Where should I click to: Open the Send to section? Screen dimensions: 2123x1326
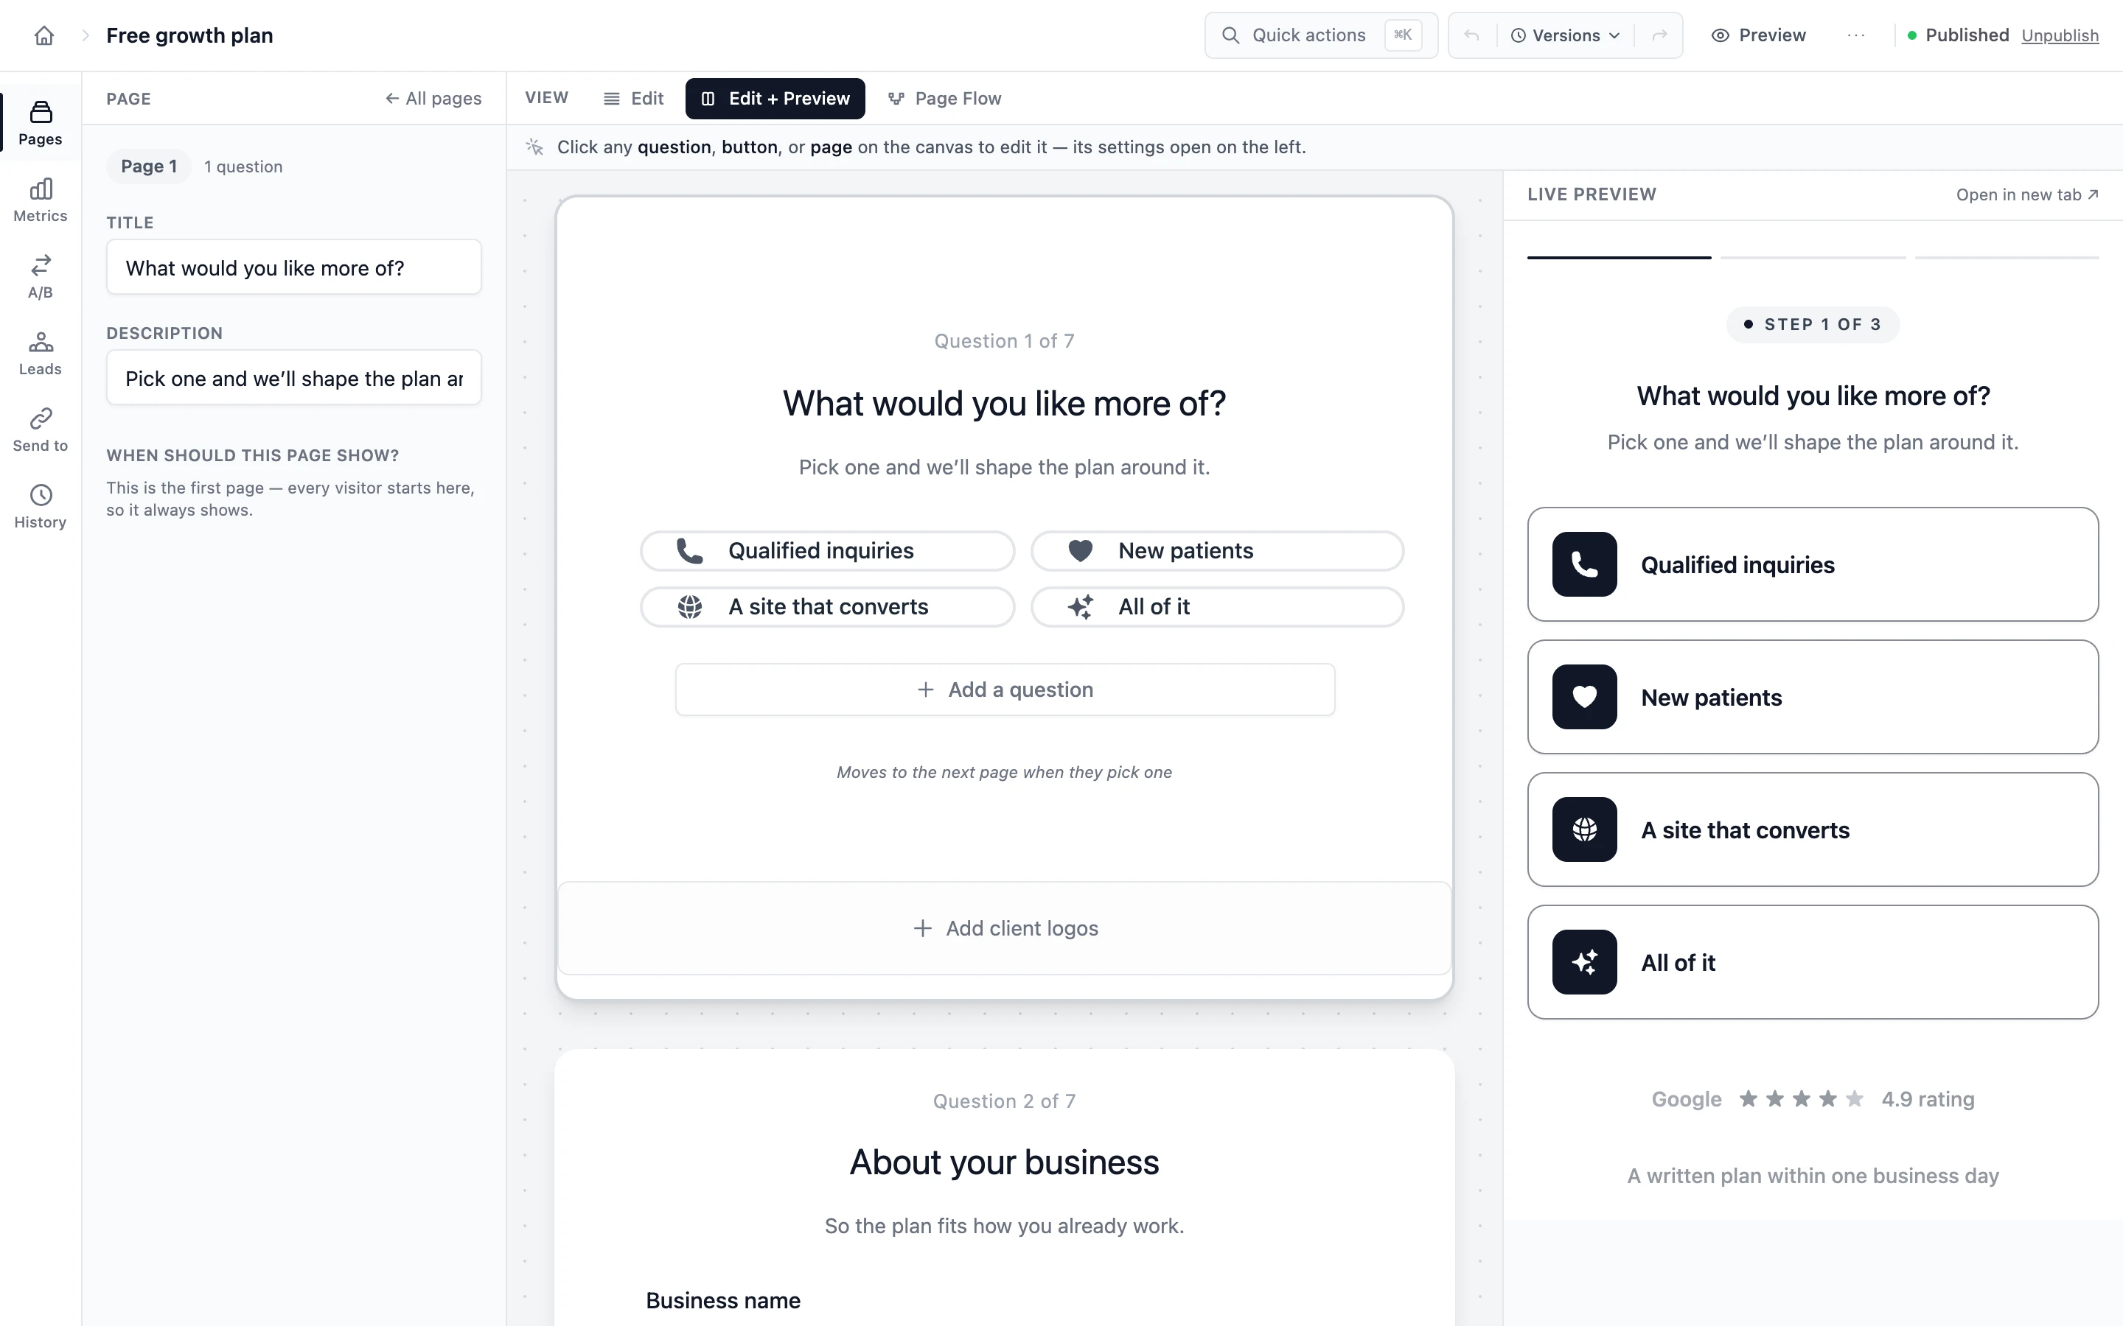[41, 429]
